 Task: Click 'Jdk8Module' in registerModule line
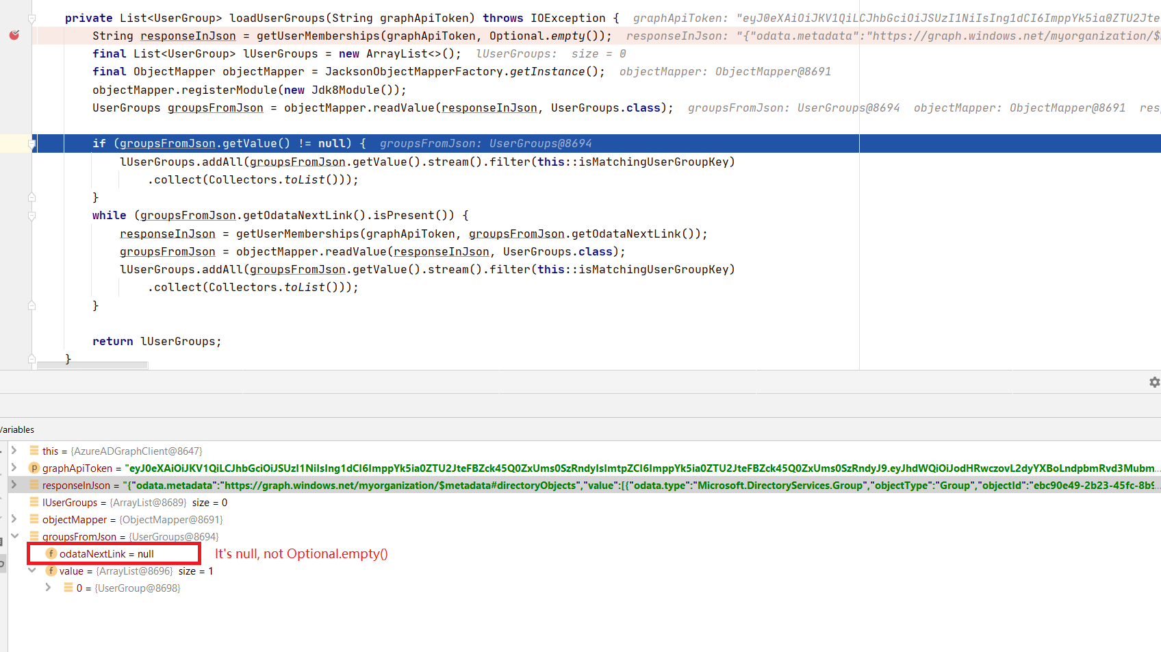pos(345,90)
